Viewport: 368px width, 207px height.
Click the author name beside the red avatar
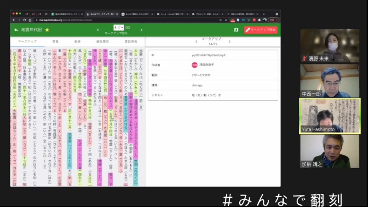[207, 65]
